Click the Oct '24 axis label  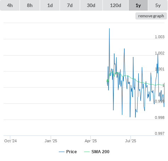click(x=10, y=141)
